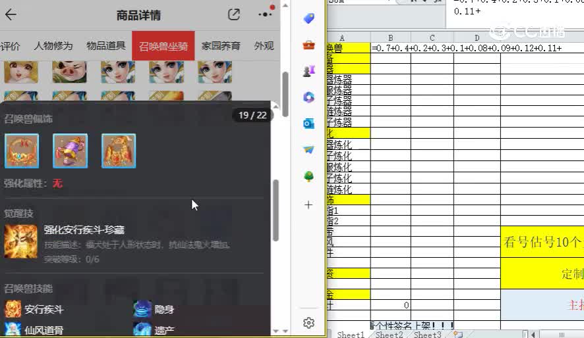Click the 安行疾斗 skill icon

pos(13,309)
